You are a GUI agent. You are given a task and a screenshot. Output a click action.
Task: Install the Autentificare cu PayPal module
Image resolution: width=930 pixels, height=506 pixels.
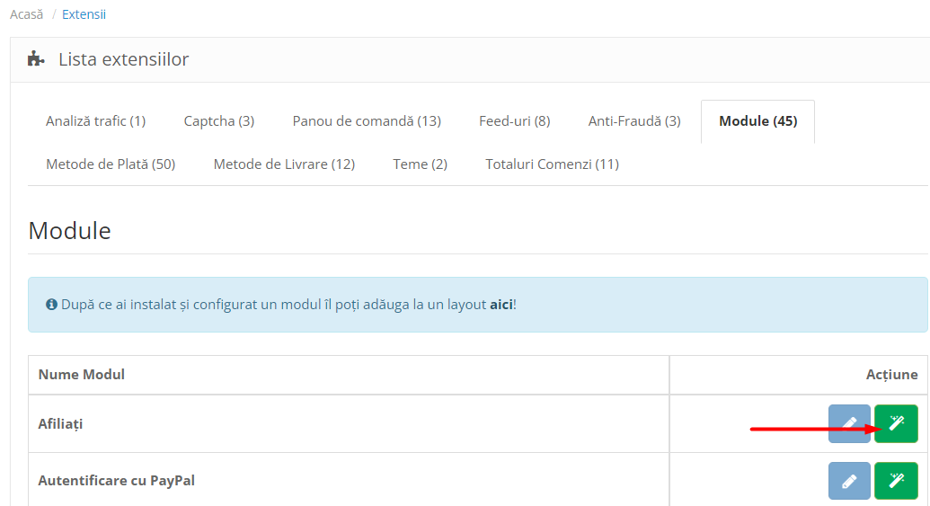[896, 481]
